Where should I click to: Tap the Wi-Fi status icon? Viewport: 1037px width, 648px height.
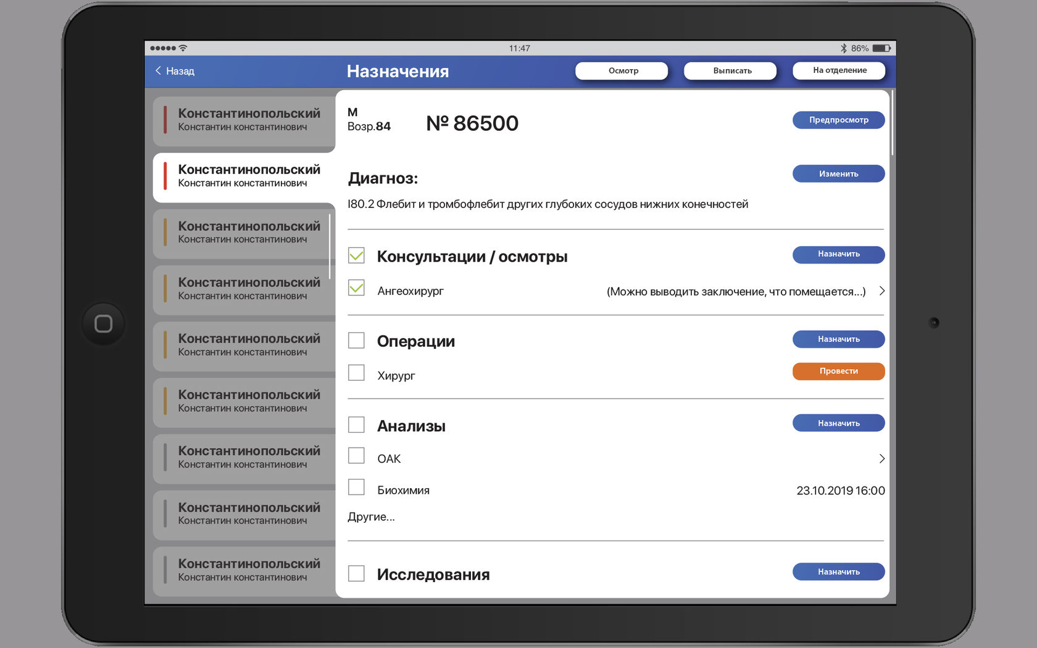click(183, 48)
